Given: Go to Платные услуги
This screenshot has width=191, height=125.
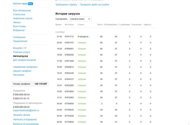Looking at the screenshot, I should 22,52.
